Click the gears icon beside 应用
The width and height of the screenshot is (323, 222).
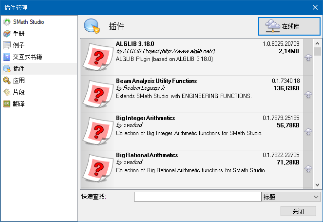(x=7, y=81)
